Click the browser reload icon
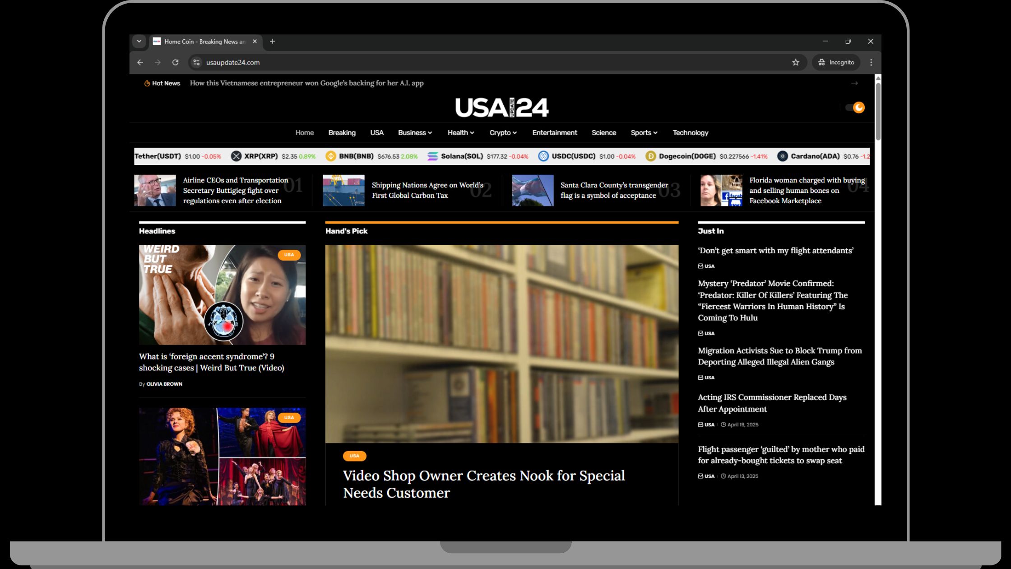This screenshot has width=1011, height=569. (x=176, y=62)
